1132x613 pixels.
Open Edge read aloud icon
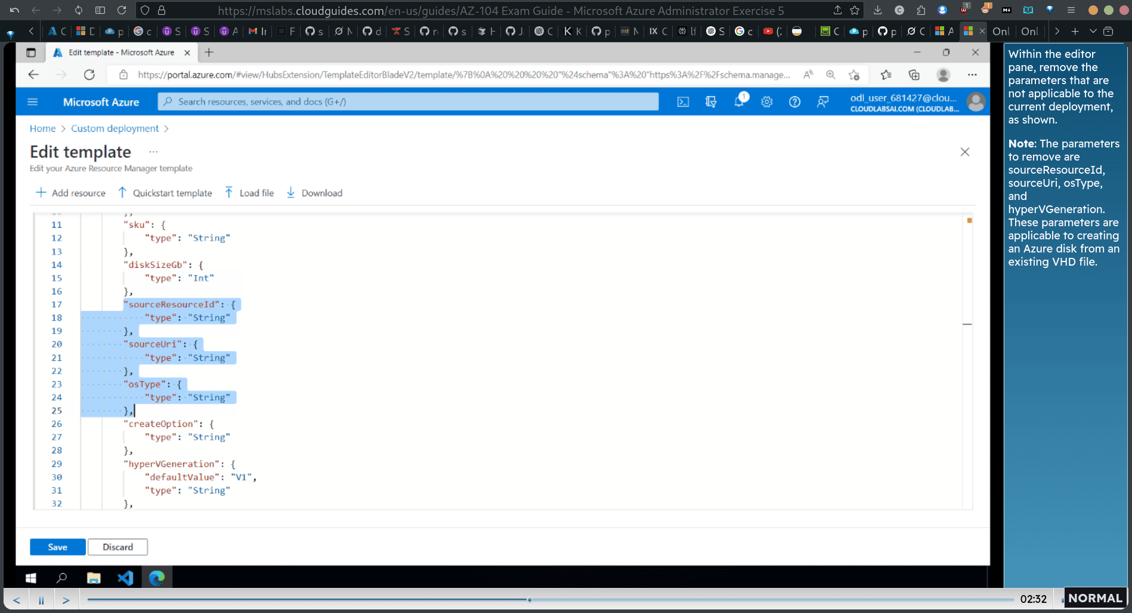[x=808, y=75]
